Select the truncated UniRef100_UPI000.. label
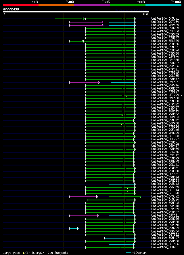This screenshot has height=255, width=184. click(x=167, y=95)
